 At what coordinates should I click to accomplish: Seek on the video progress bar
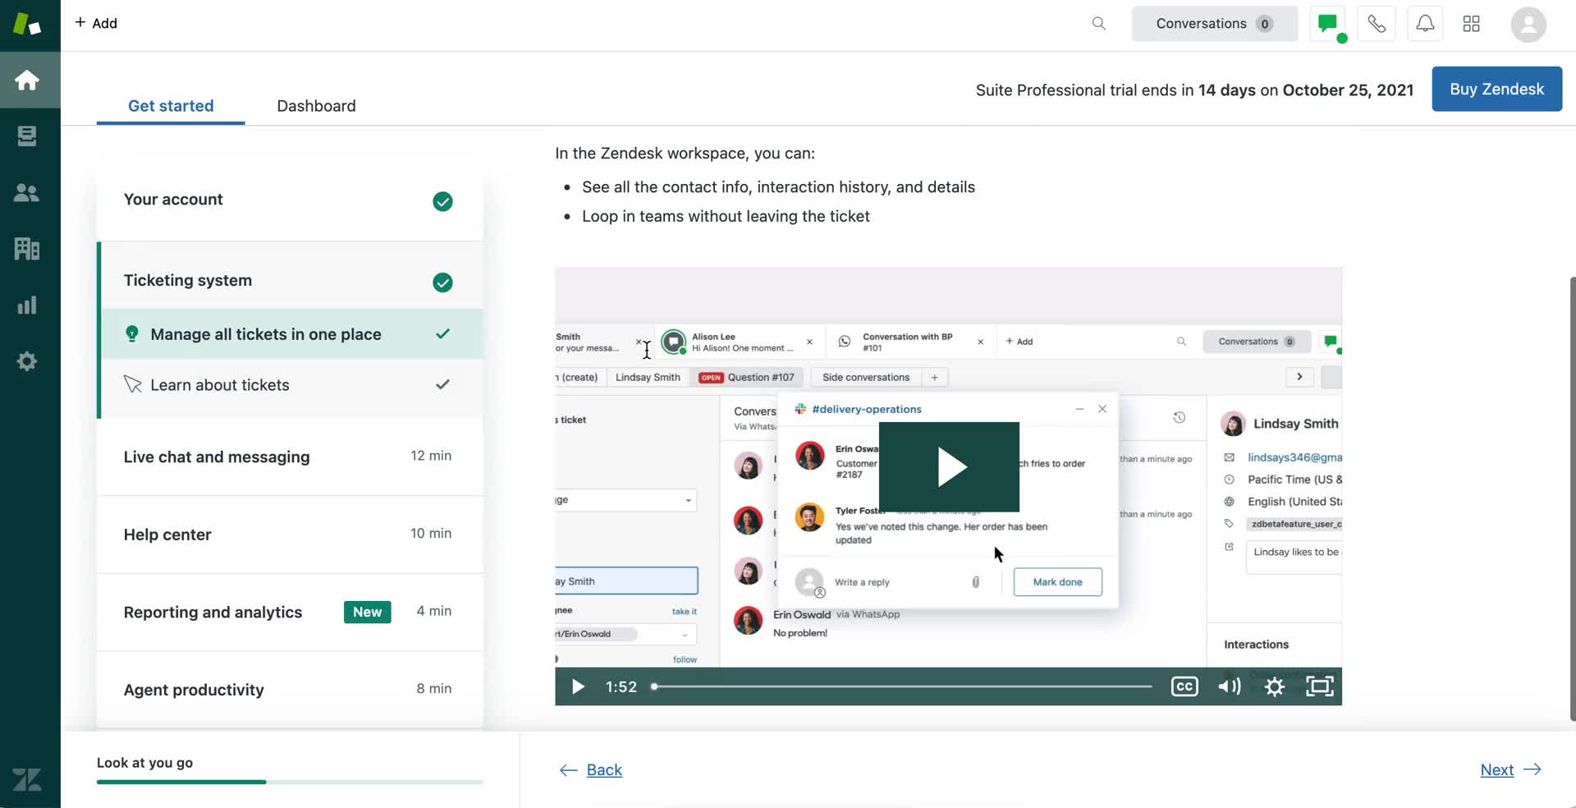(x=901, y=686)
